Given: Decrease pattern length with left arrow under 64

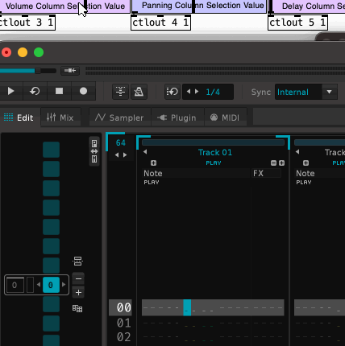Looking at the screenshot, I should point(117,154).
